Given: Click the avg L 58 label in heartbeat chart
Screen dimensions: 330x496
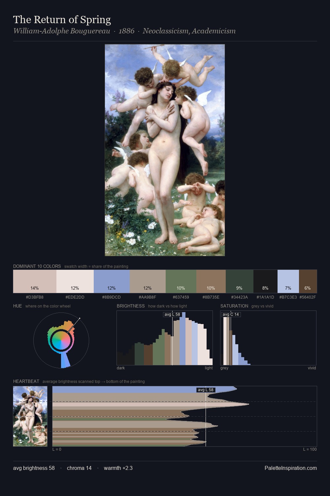Looking at the screenshot, I should coord(206,390).
